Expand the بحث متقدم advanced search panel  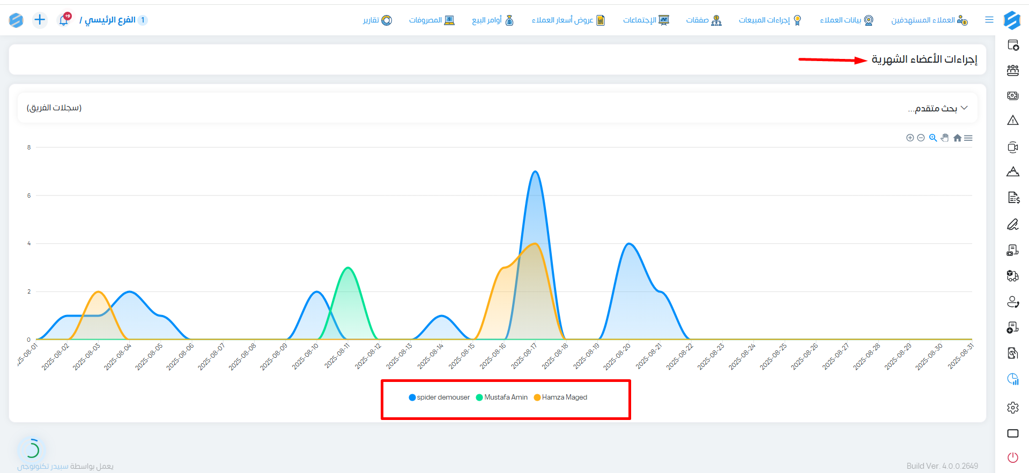click(x=937, y=108)
